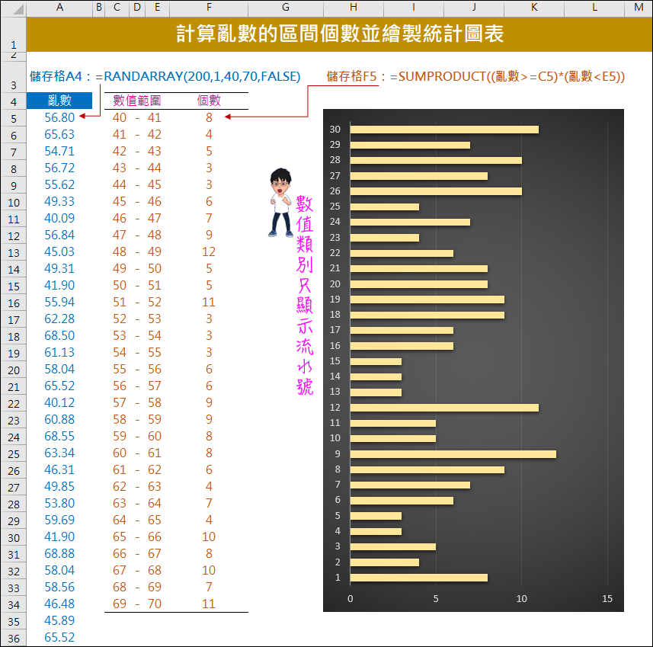Select cell containing 63.34
Viewport: 653px width, 647px height.
[x=59, y=453]
